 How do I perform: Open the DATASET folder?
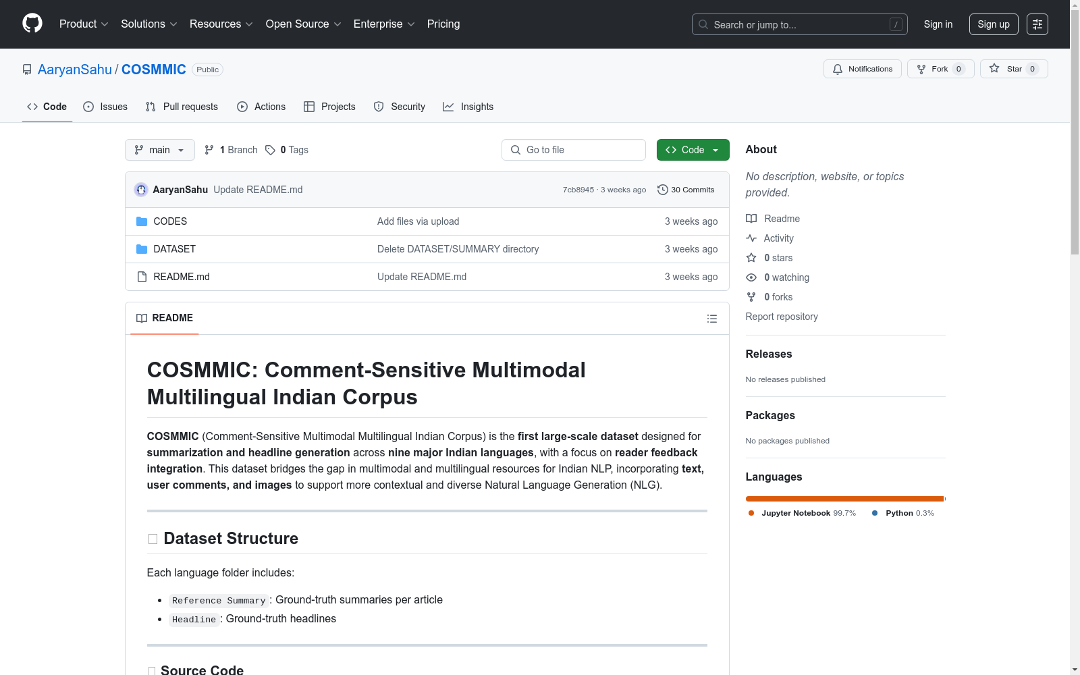[x=175, y=249]
